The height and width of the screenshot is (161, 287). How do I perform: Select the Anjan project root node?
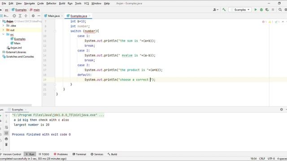[x=10, y=21]
